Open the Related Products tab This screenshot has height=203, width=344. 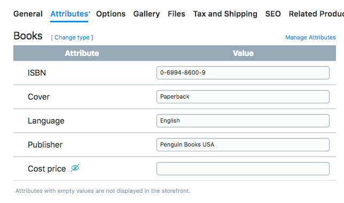pos(316,14)
